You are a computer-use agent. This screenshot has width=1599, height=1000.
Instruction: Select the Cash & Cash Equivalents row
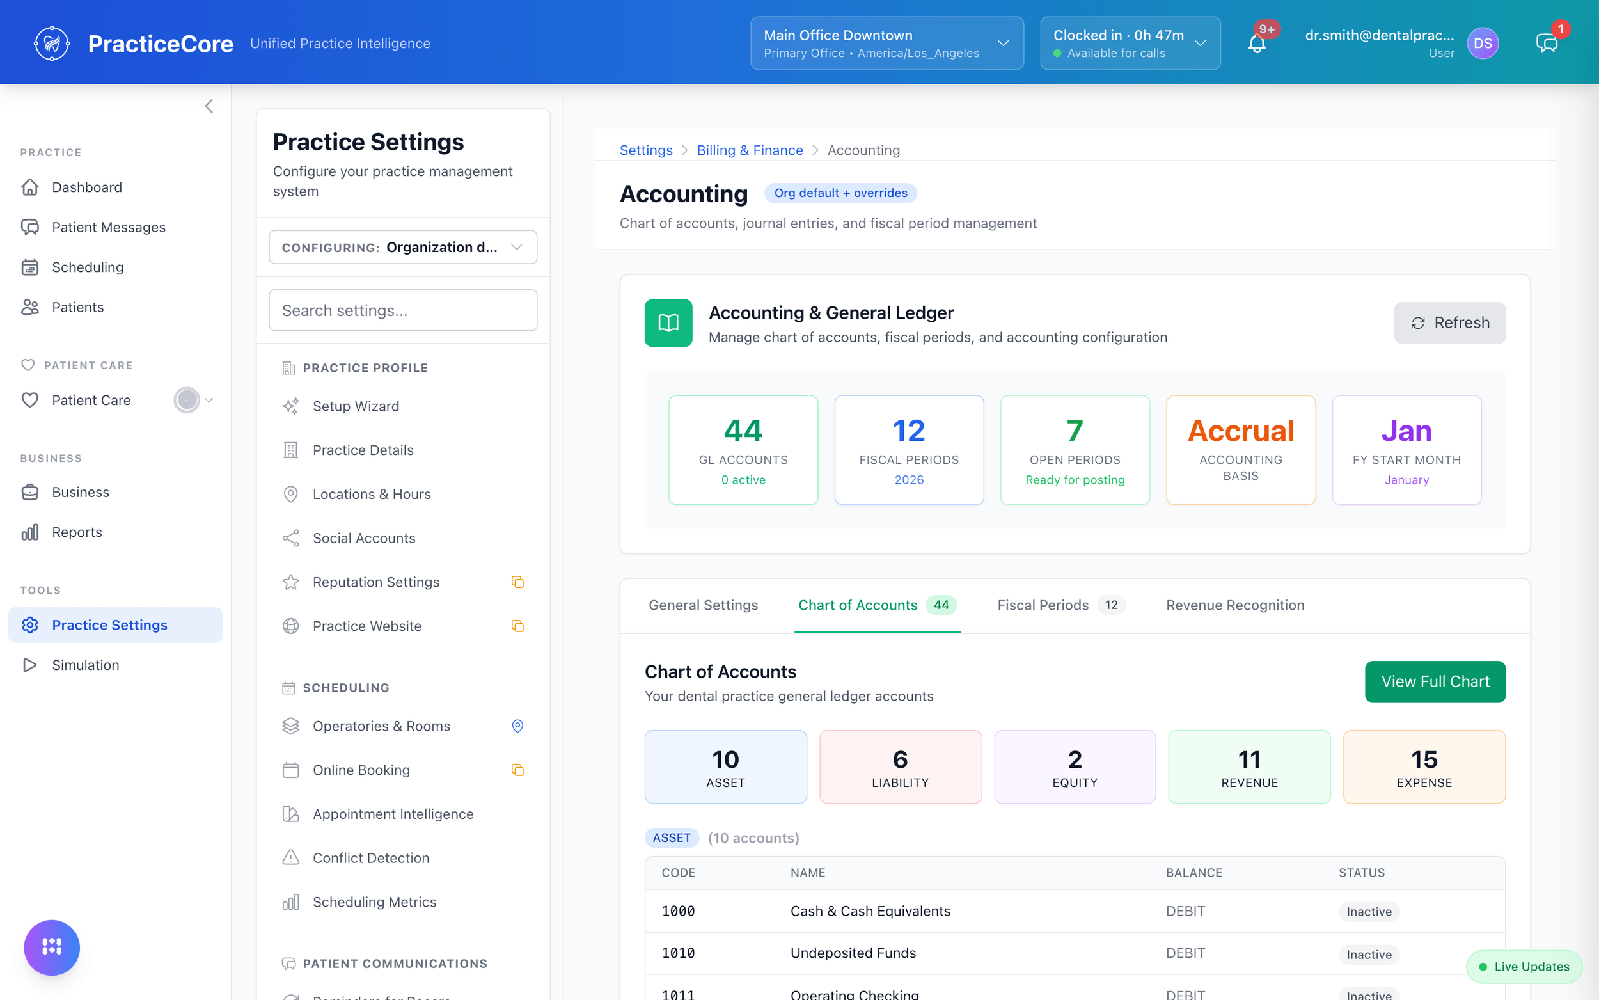click(1075, 910)
